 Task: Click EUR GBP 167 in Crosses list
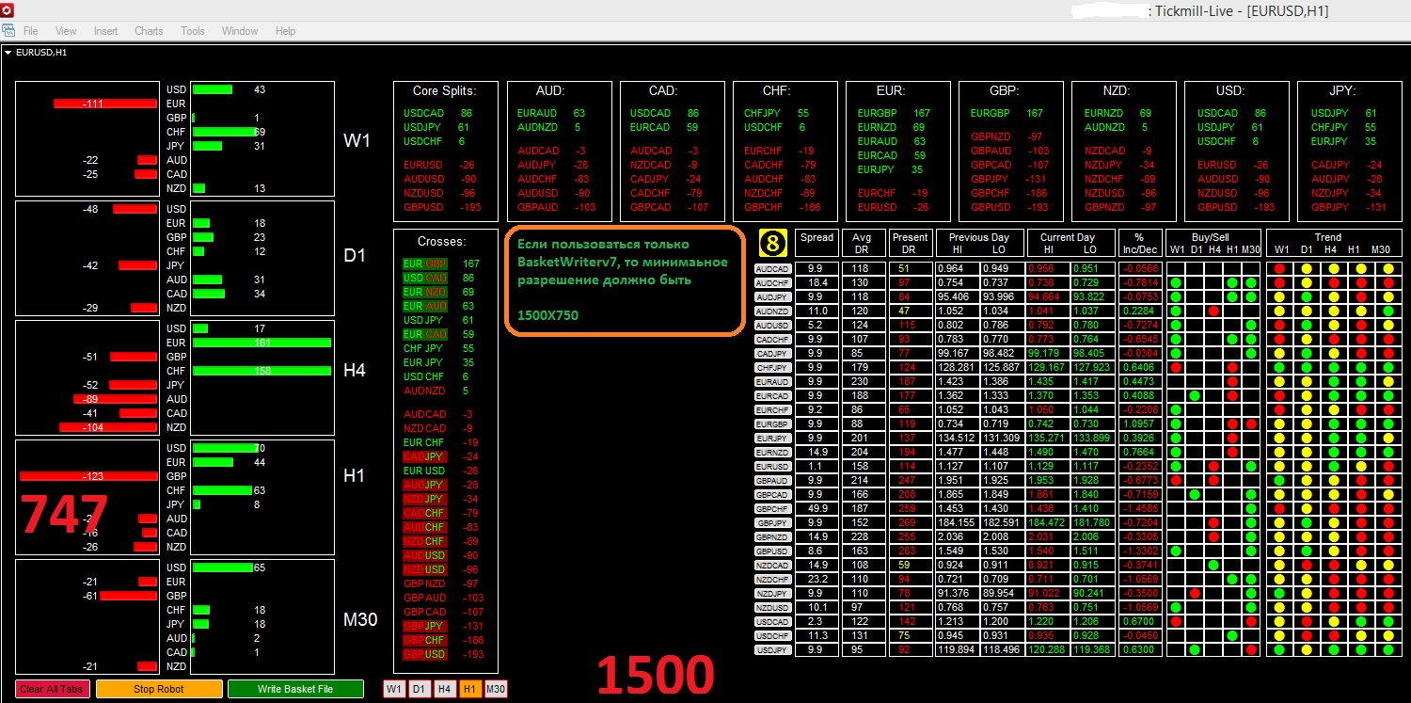441,264
